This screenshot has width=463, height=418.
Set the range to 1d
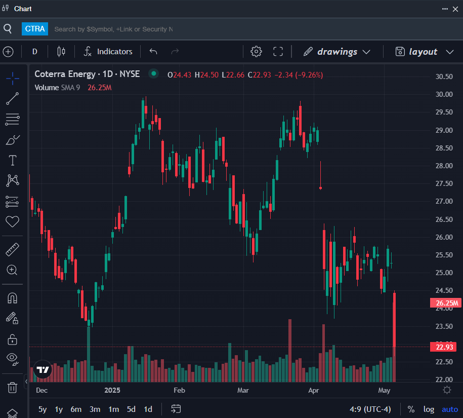[x=148, y=409]
